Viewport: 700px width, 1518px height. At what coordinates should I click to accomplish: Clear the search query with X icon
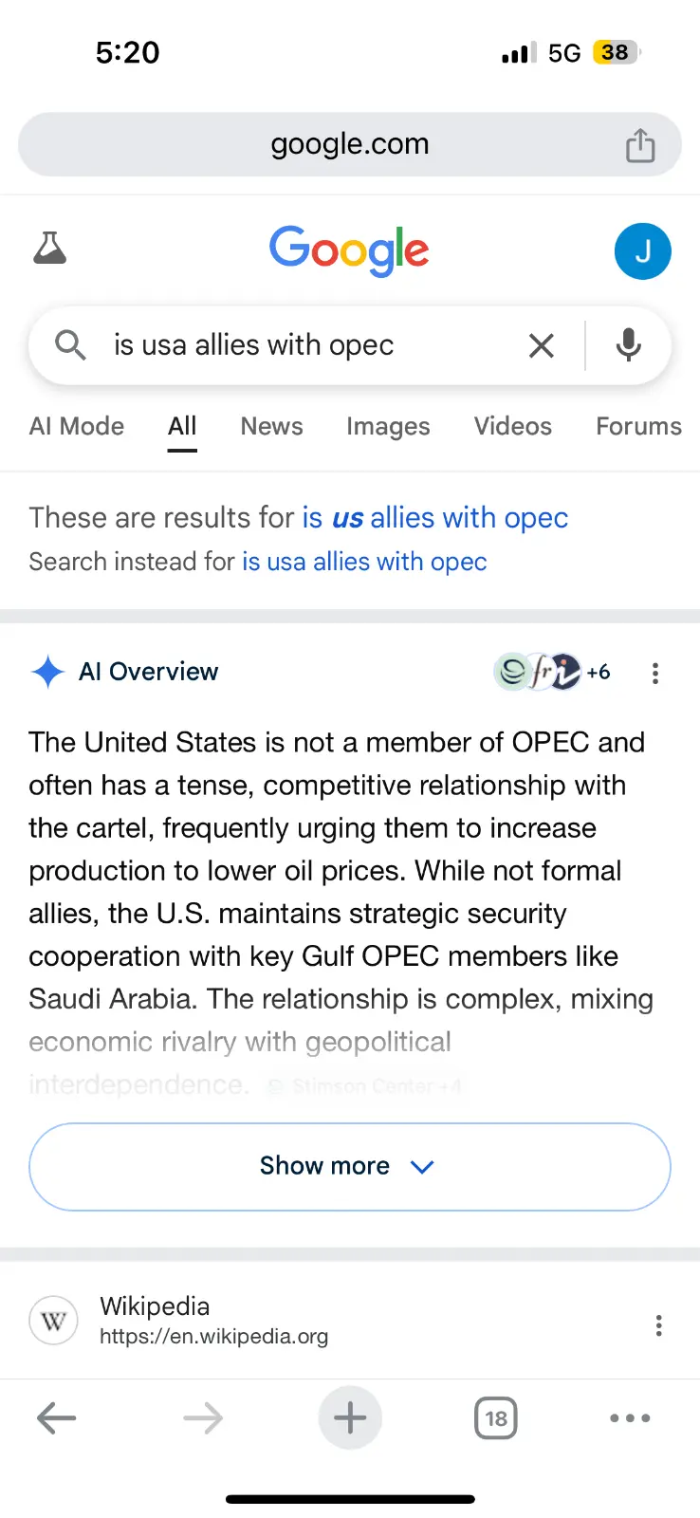pyautogui.click(x=541, y=345)
